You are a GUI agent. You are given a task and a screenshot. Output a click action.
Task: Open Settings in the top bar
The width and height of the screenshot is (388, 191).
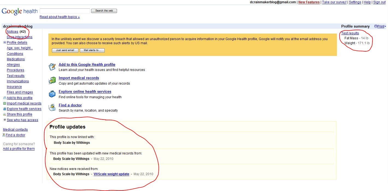(355, 2)
